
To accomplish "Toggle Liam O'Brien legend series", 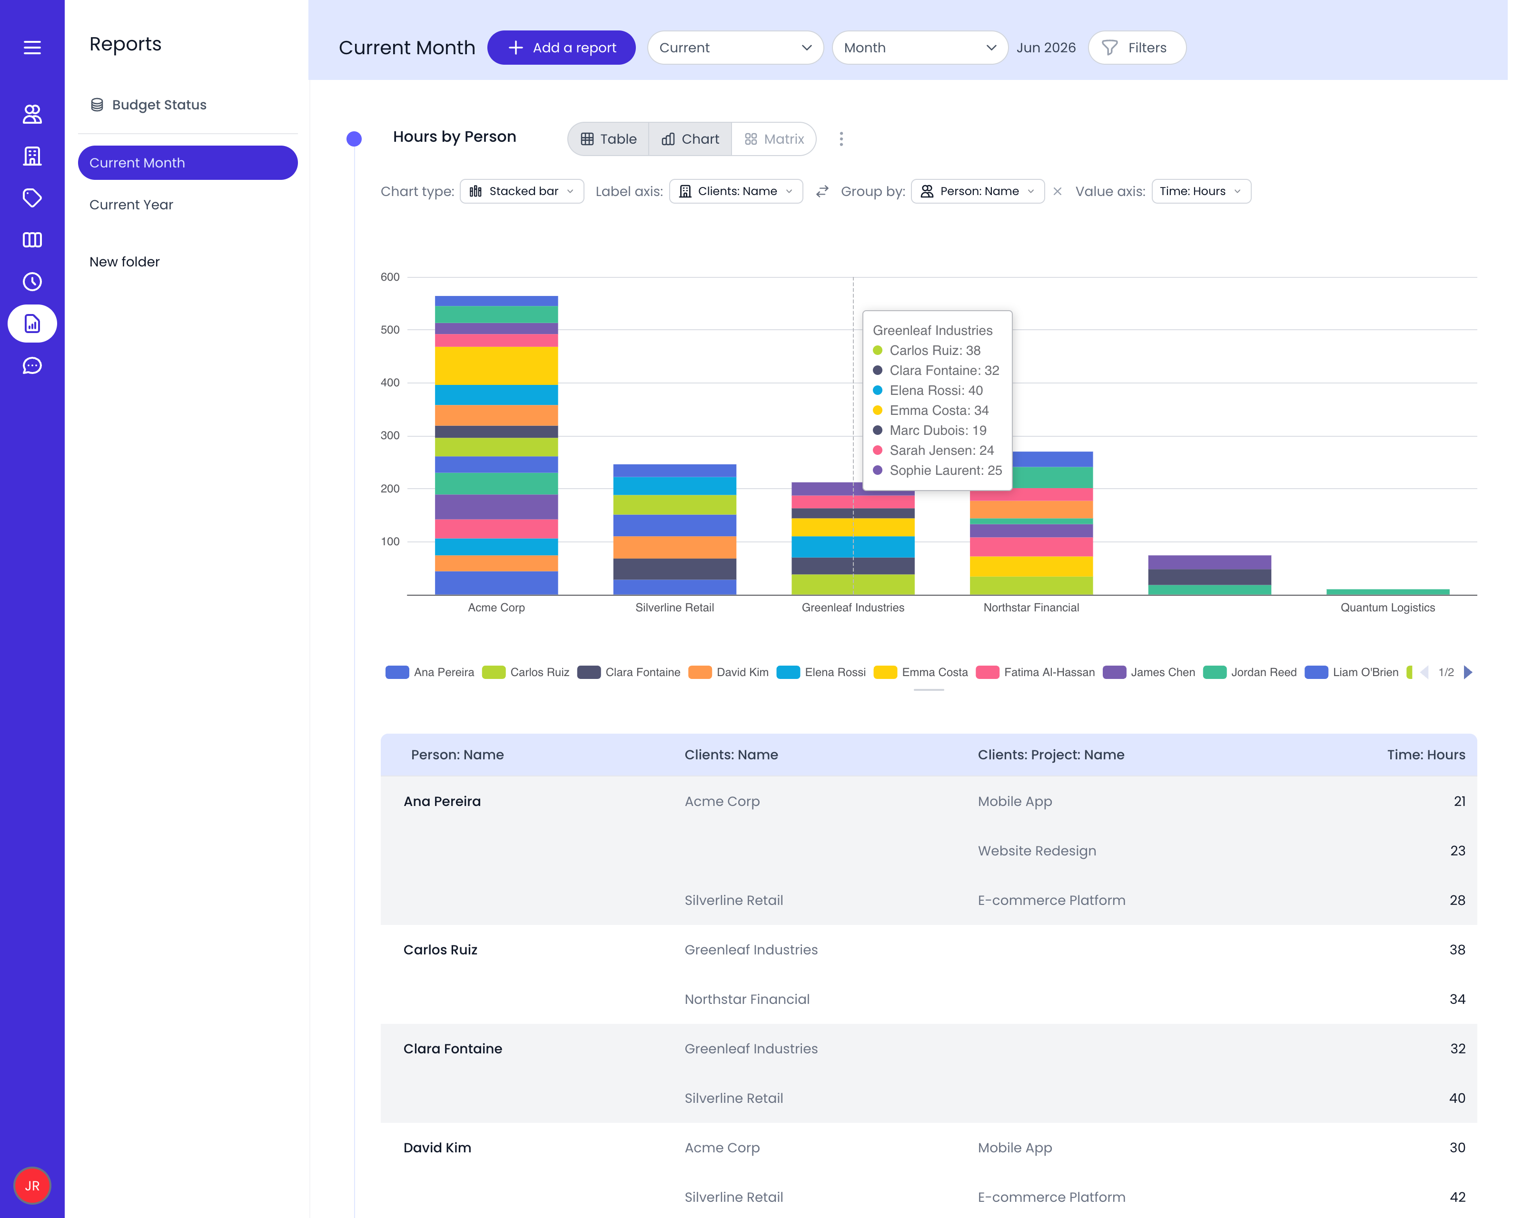I will pos(1351,672).
